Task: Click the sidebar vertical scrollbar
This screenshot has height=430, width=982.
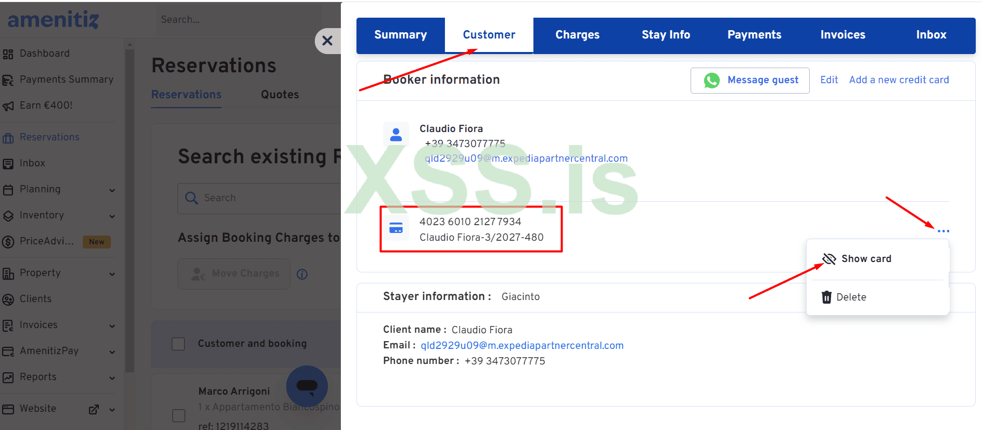Action: pos(130,208)
